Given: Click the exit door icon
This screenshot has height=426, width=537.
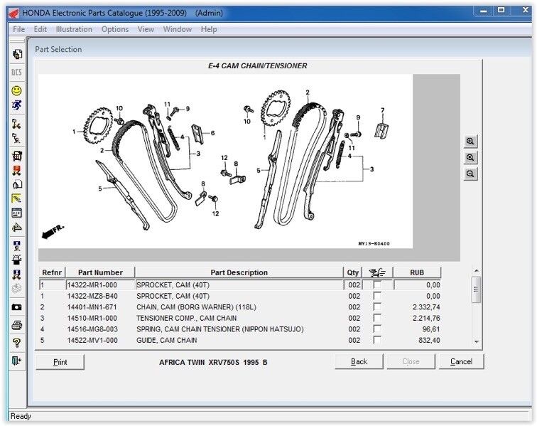Looking at the screenshot, I should (17, 361).
